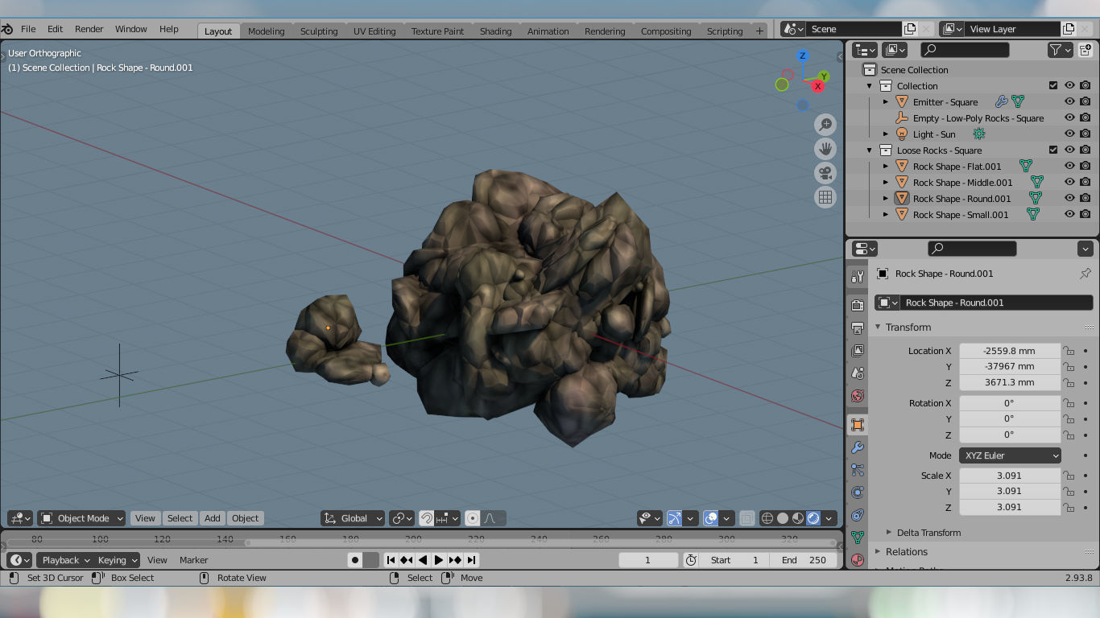1100x618 pixels.
Task: Switch to the Shading workspace tab
Action: (495, 31)
